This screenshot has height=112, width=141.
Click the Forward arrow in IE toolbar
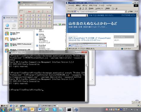[76, 9]
